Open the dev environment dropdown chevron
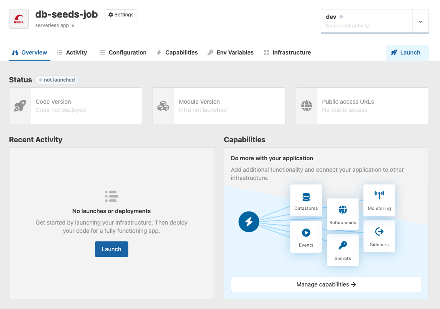The image size is (440, 309). 421,22
